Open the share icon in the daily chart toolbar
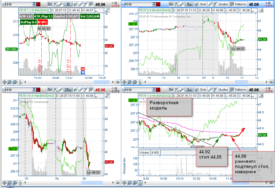 (50, 4)
